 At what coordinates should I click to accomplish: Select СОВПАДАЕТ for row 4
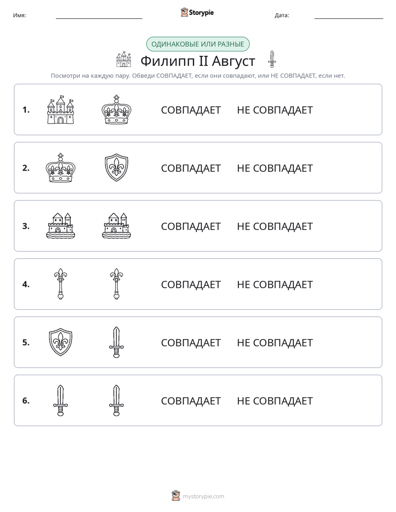tap(191, 284)
